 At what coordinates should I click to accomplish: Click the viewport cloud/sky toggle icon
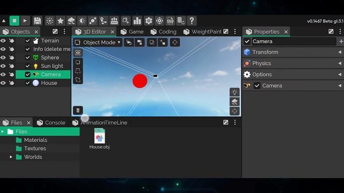(x=234, y=102)
